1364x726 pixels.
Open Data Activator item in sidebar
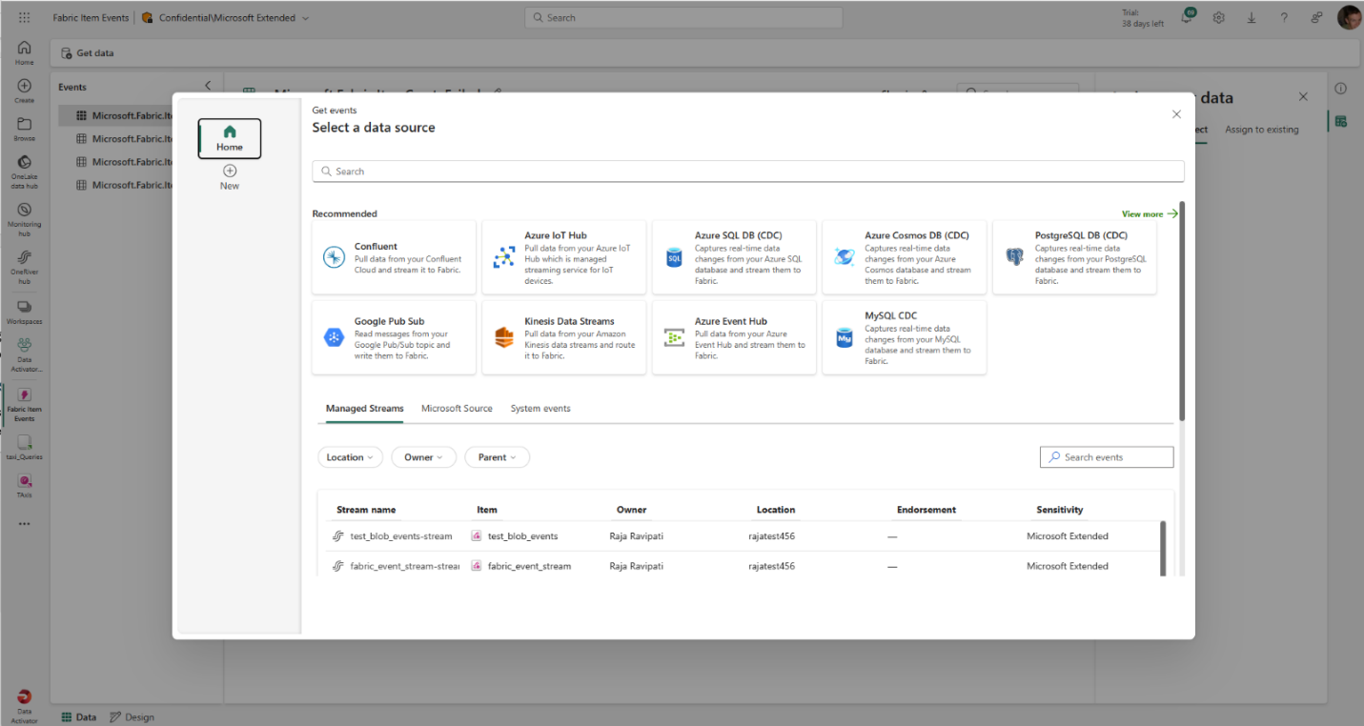point(24,354)
